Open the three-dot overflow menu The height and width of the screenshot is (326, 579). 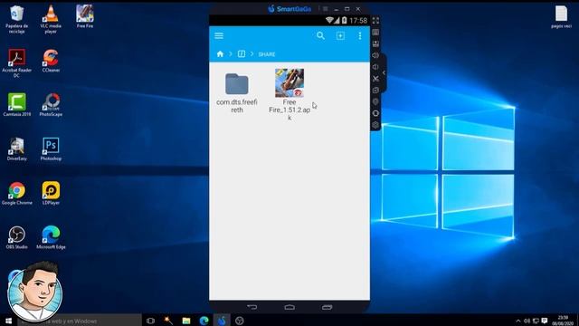360,36
